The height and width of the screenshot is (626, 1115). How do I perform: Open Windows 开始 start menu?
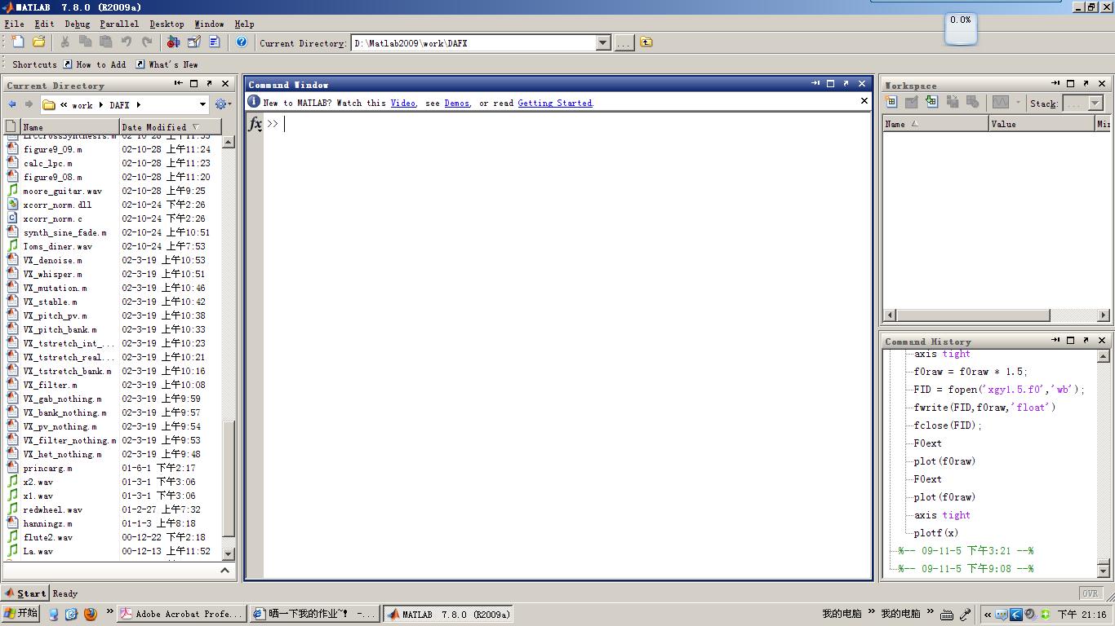[x=22, y=614]
